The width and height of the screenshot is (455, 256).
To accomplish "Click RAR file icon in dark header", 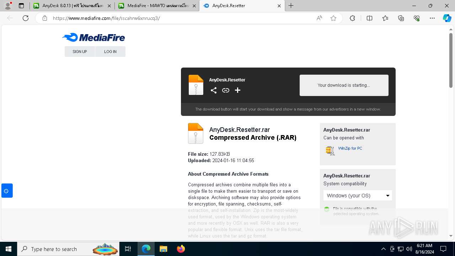I will [196, 85].
